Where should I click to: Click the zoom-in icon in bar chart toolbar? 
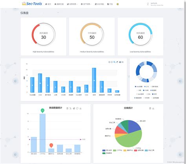(109, 62)
